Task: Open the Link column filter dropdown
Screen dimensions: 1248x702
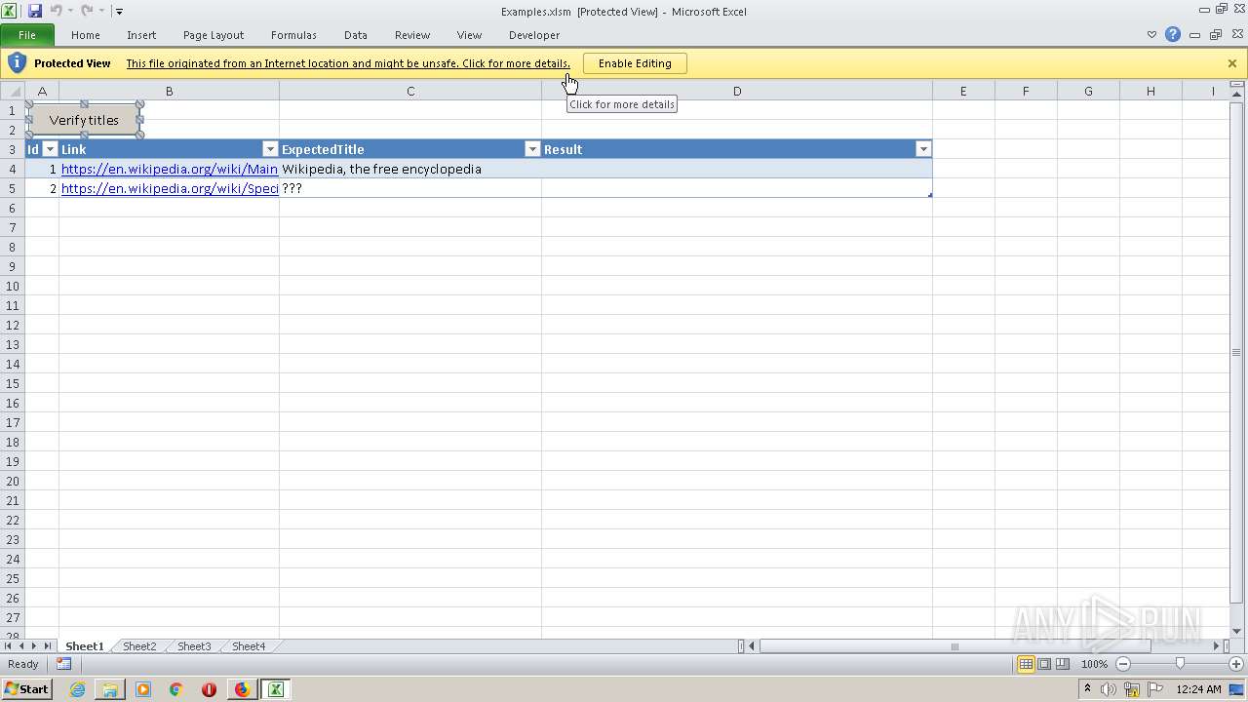Action: point(270,149)
